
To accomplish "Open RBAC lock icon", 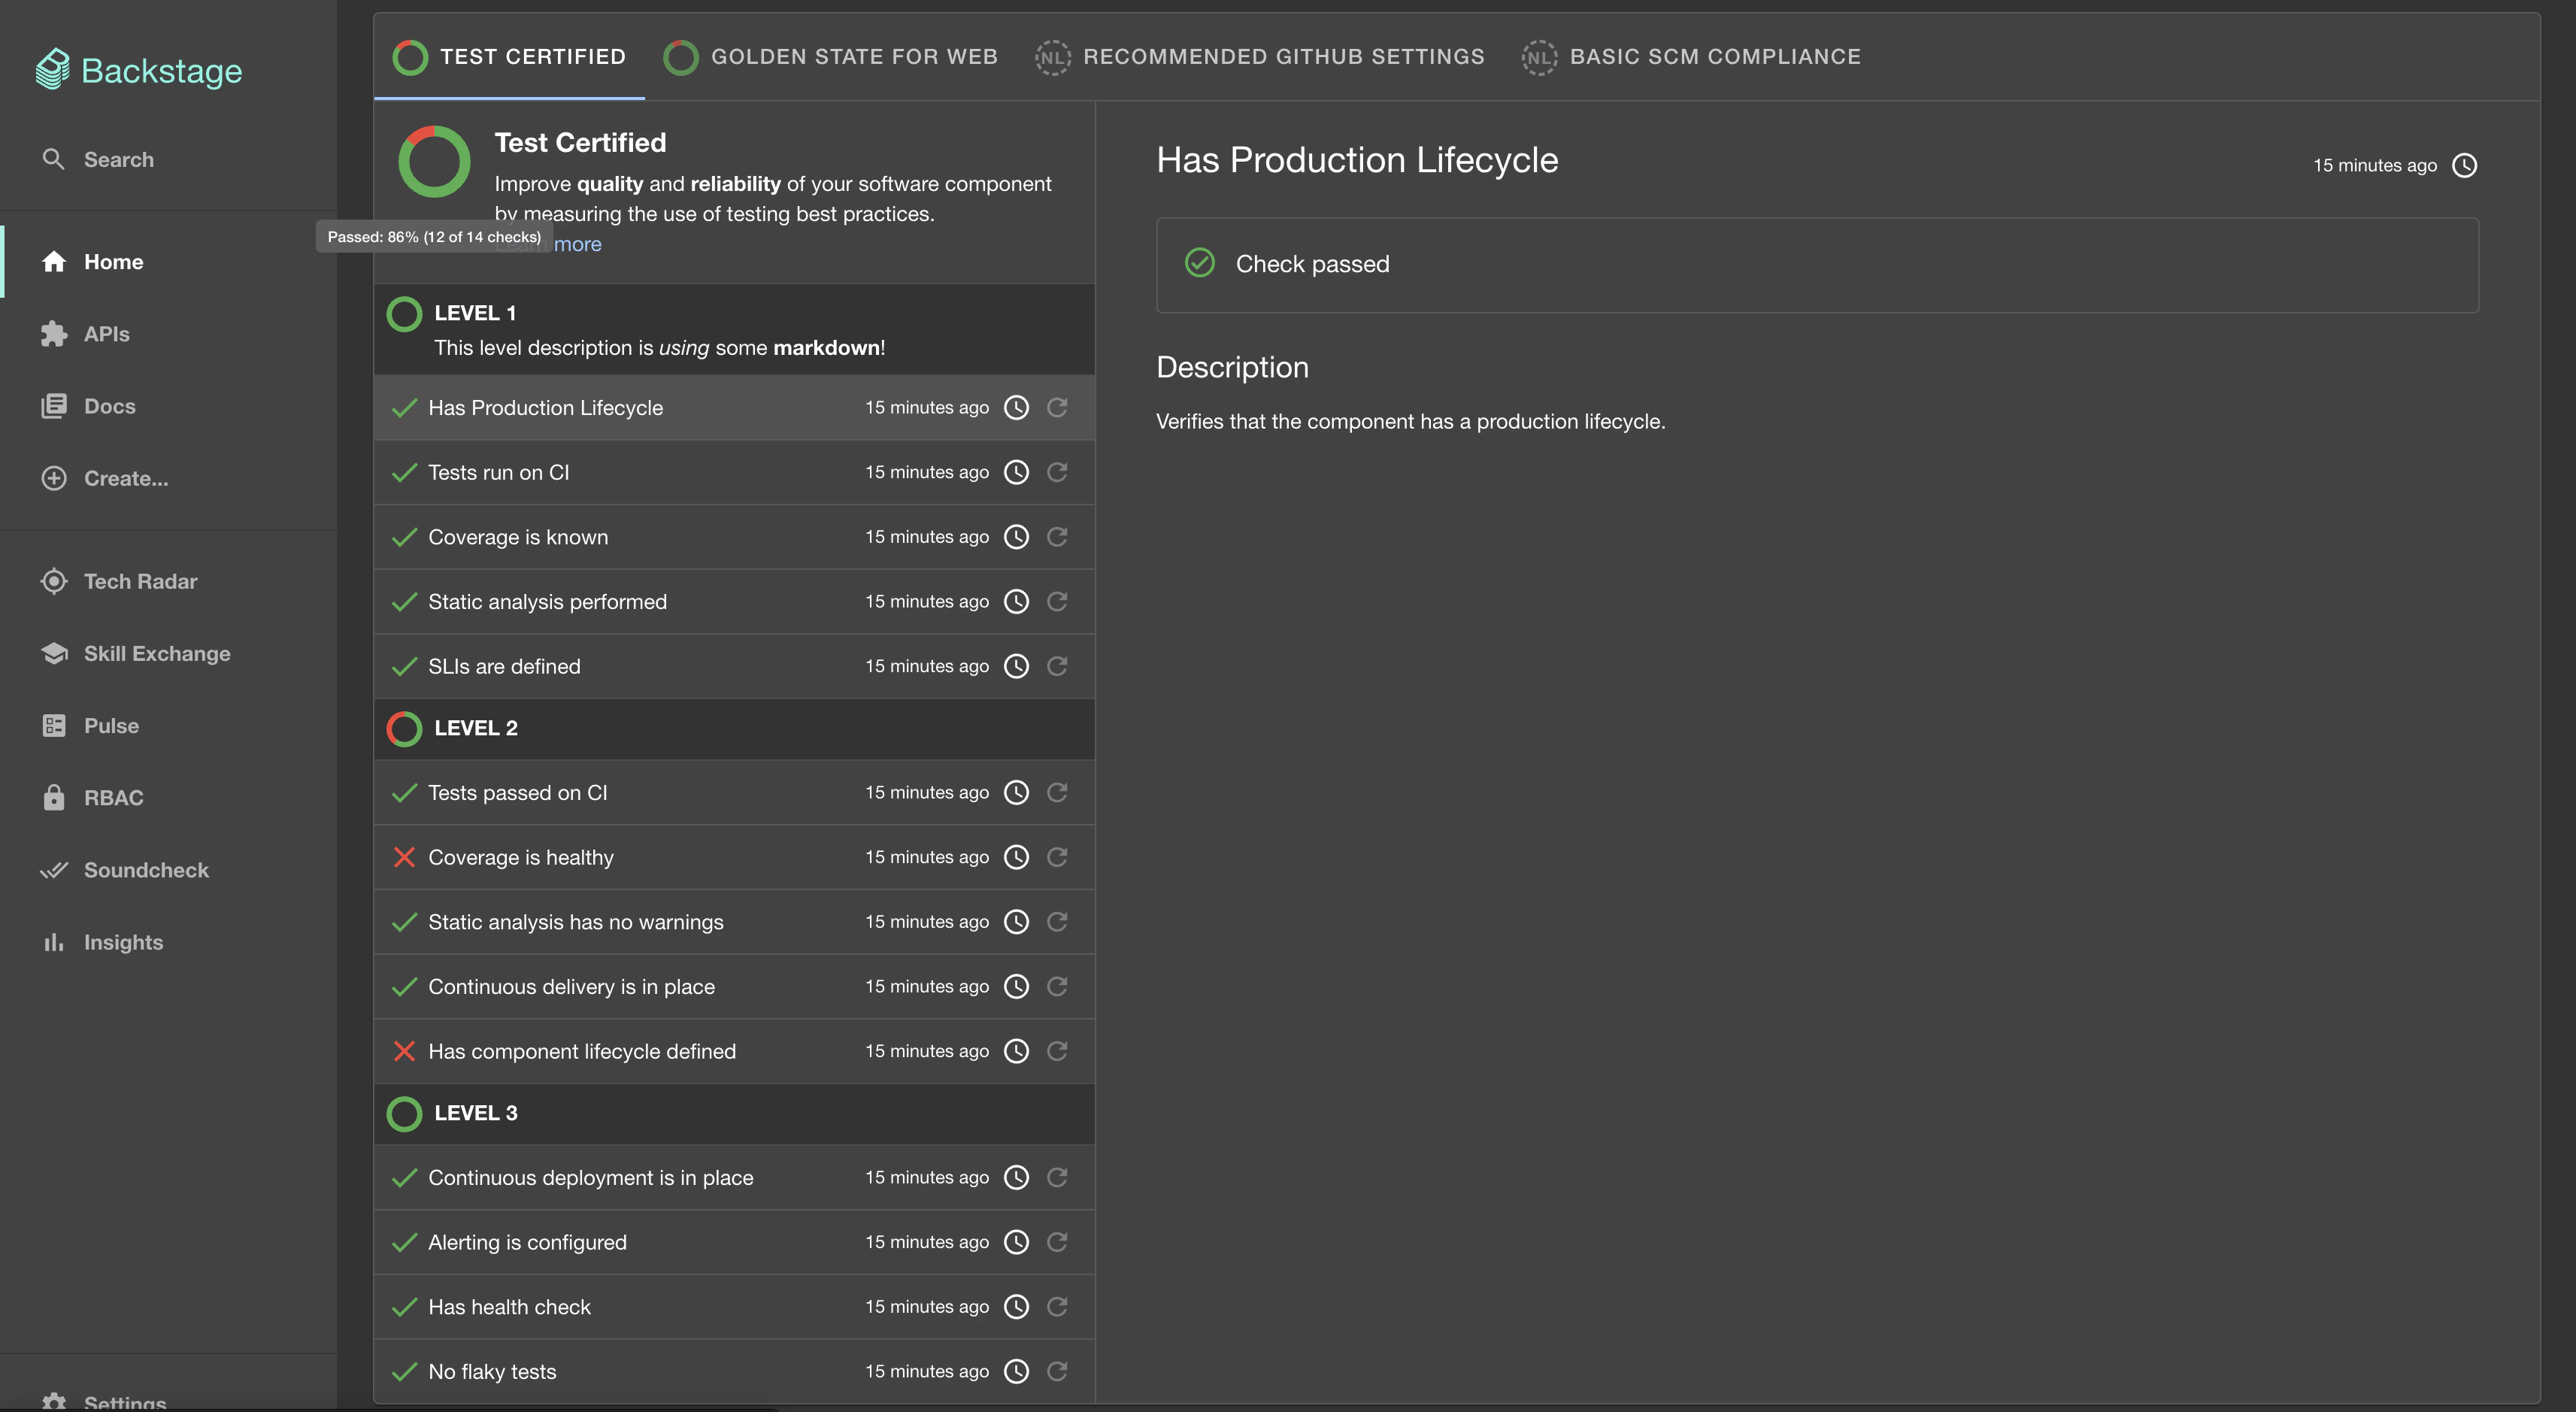I will tap(54, 797).
